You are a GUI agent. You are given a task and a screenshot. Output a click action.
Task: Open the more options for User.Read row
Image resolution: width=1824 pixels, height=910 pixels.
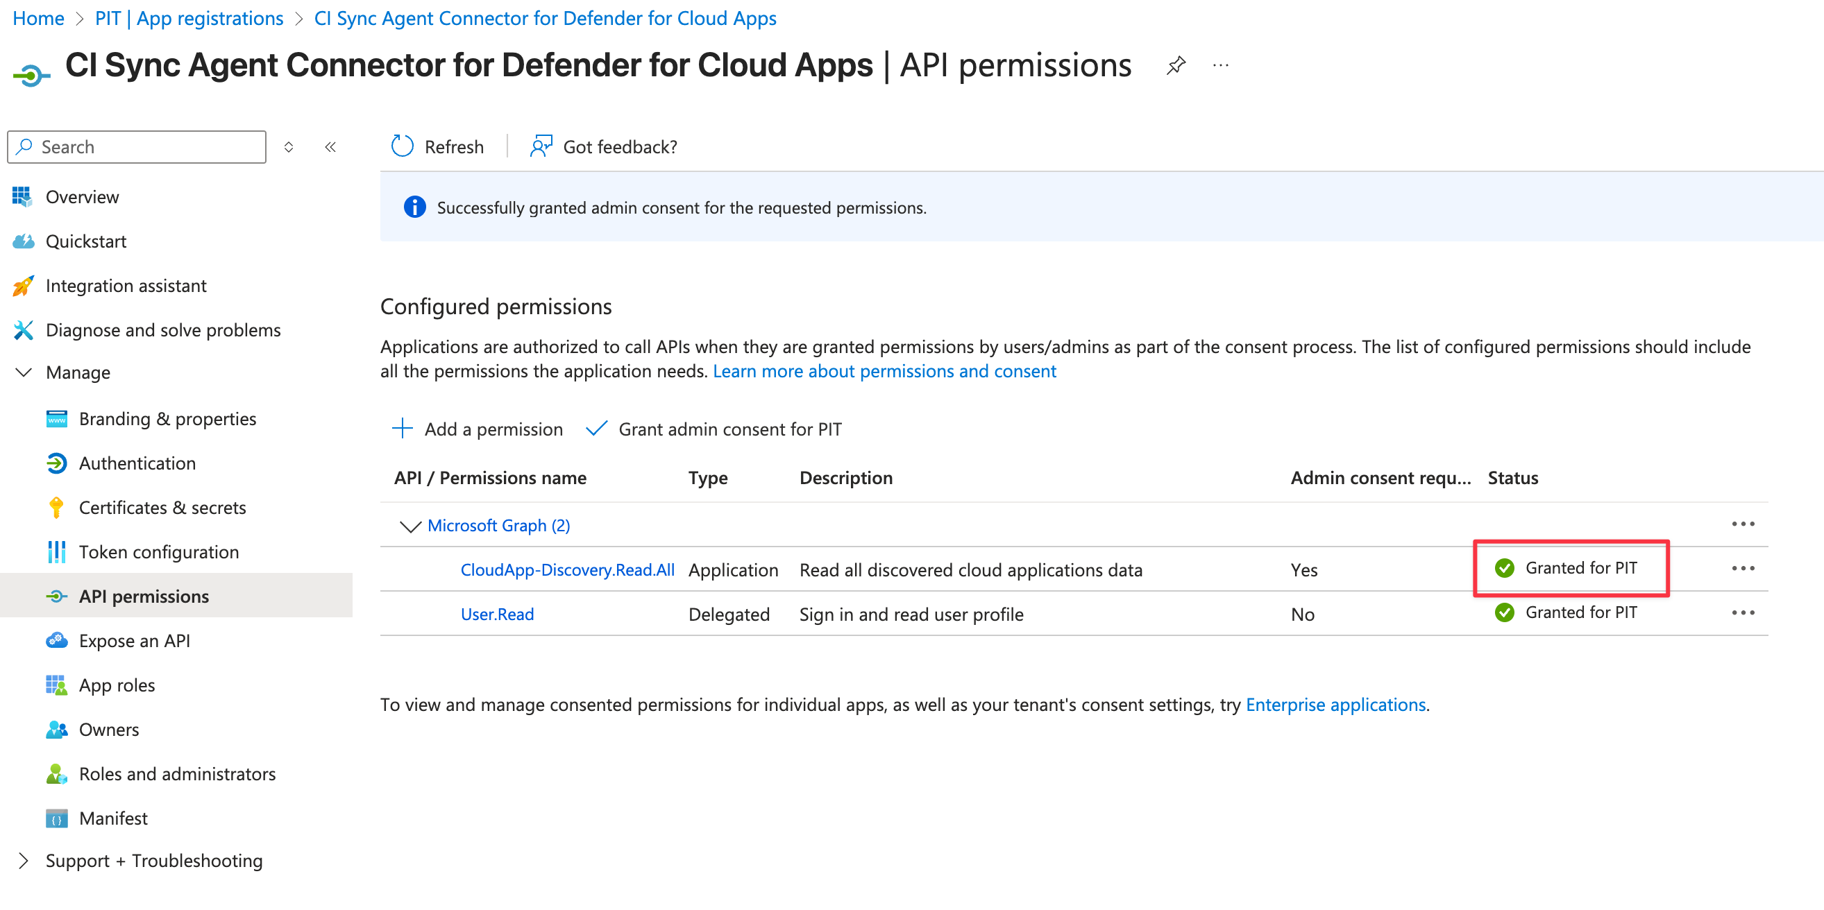coord(1743,613)
